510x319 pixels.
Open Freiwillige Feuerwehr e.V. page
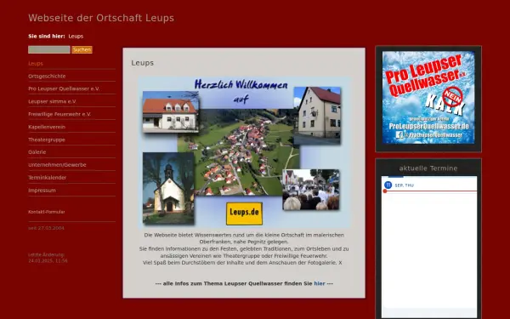[x=59, y=114]
